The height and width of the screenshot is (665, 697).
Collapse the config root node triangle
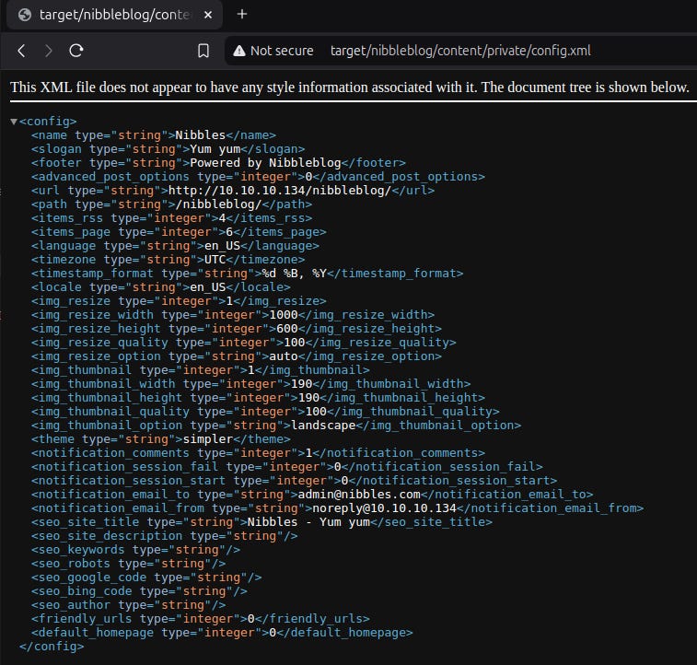pos(14,122)
